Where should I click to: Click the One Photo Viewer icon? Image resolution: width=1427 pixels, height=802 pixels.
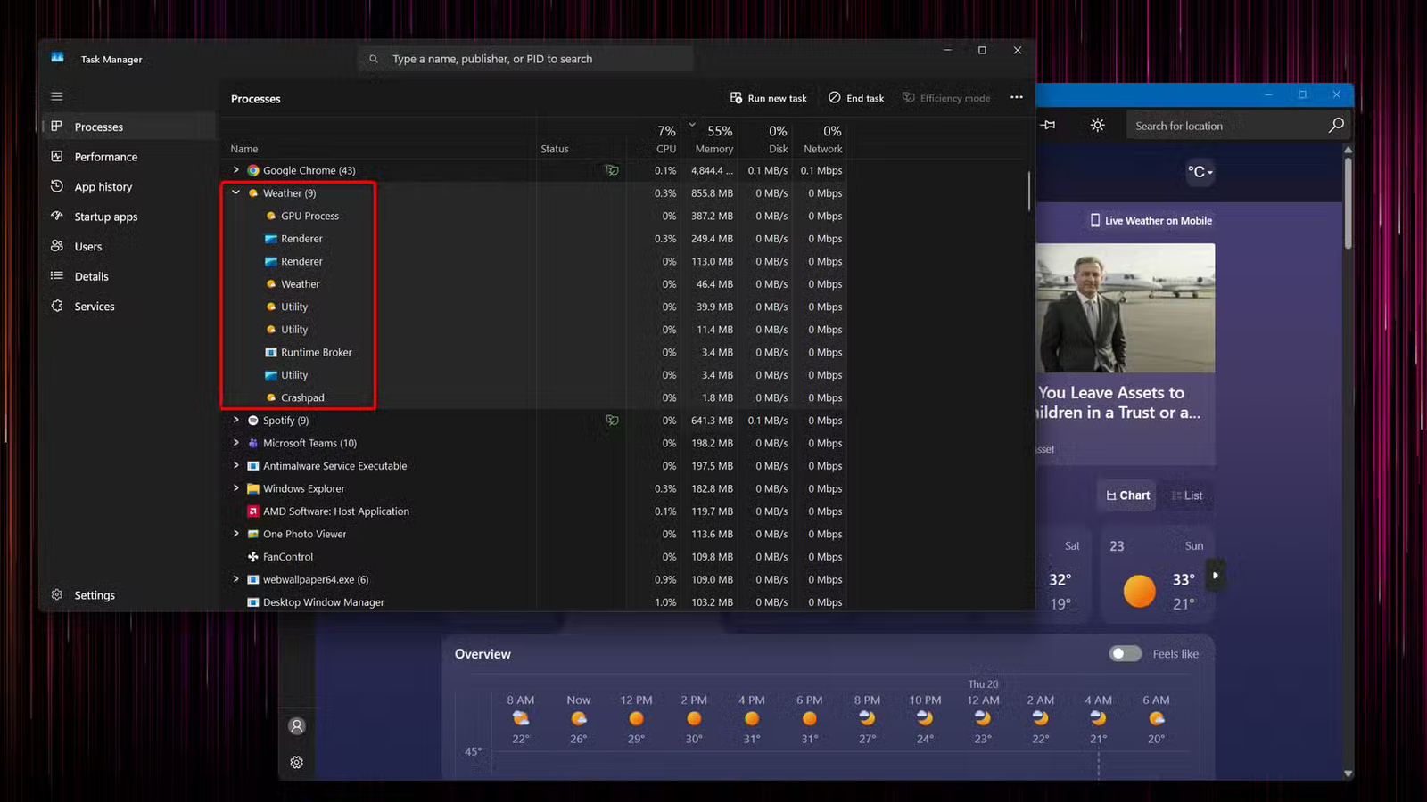[253, 534]
